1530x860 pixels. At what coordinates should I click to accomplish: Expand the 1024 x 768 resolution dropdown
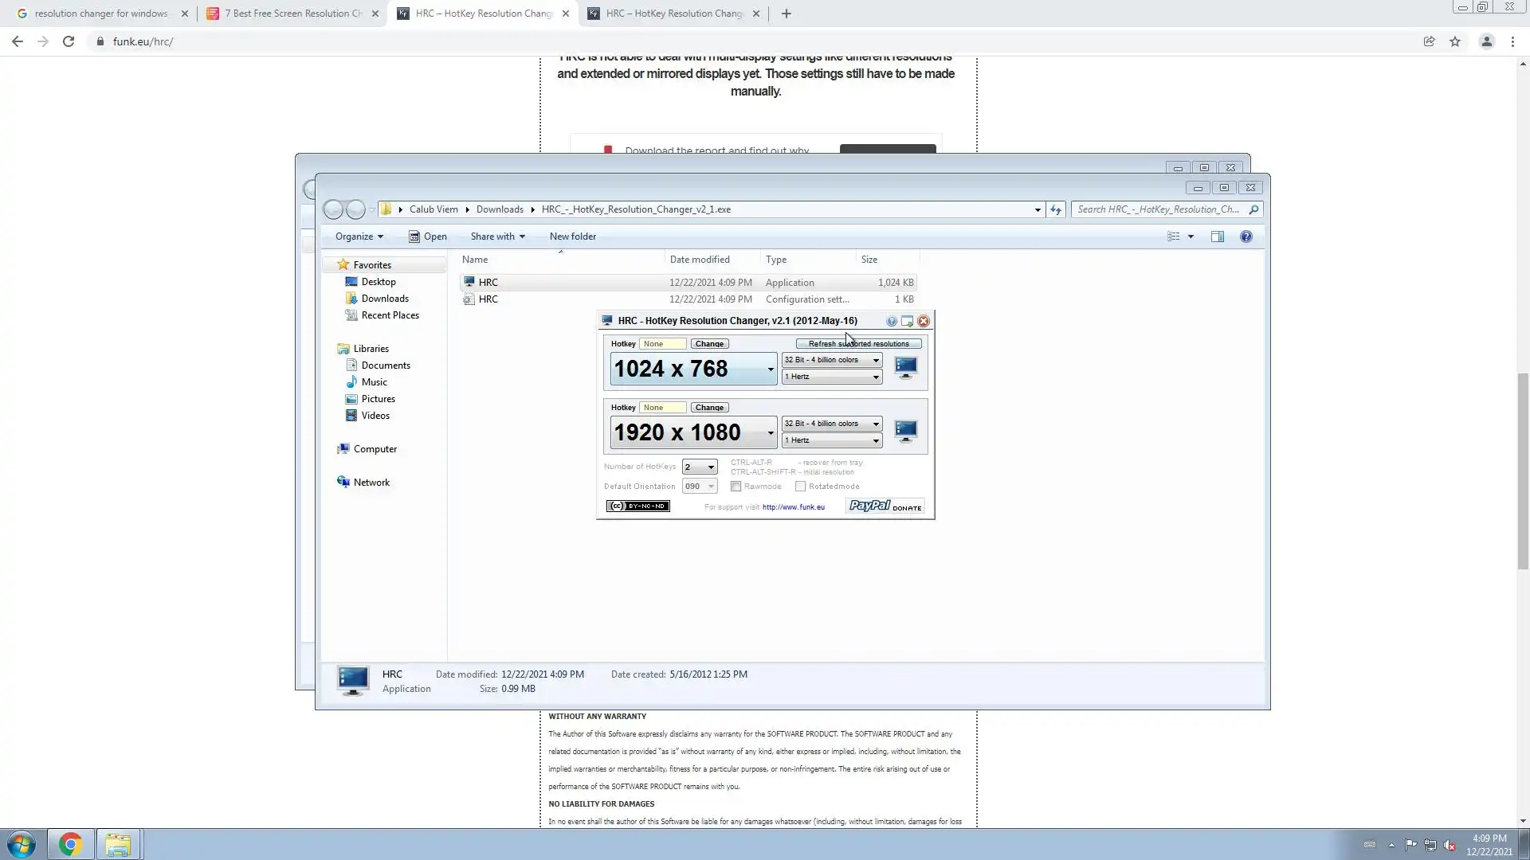pos(770,369)
